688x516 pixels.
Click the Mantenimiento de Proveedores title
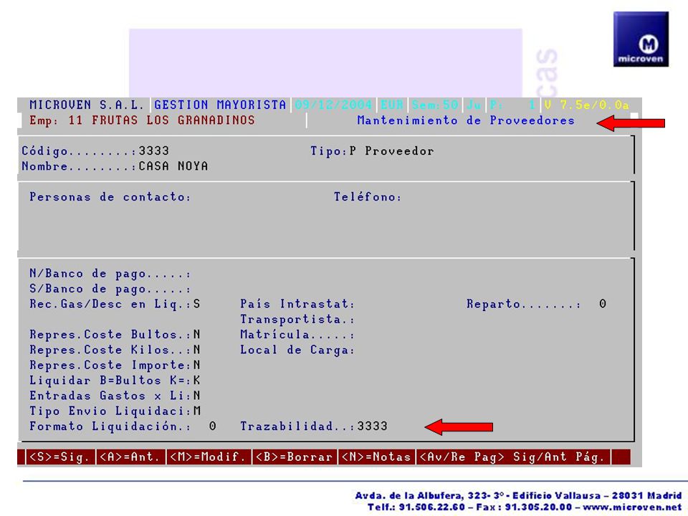466,120
